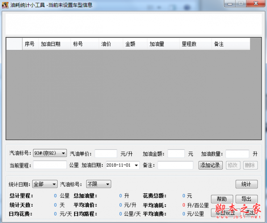Click the table's select-all corner cell
The width and height of the screenshot is (267, 223).
pyautogui.click(x=14, y=44)
